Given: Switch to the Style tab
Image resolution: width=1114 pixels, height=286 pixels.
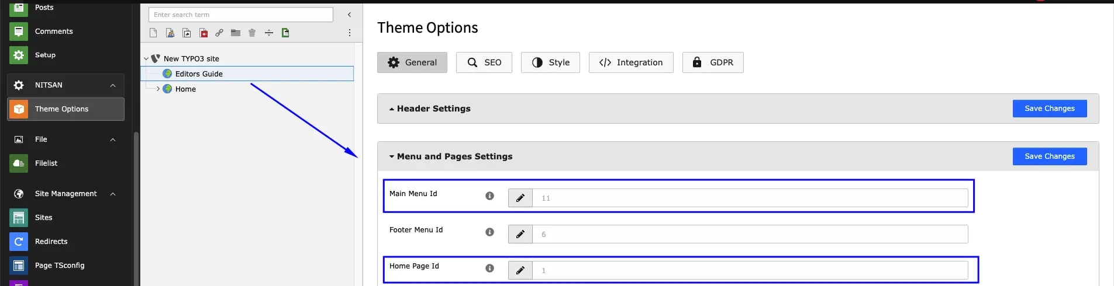Looking at the screenshot, I should (550, 62).
